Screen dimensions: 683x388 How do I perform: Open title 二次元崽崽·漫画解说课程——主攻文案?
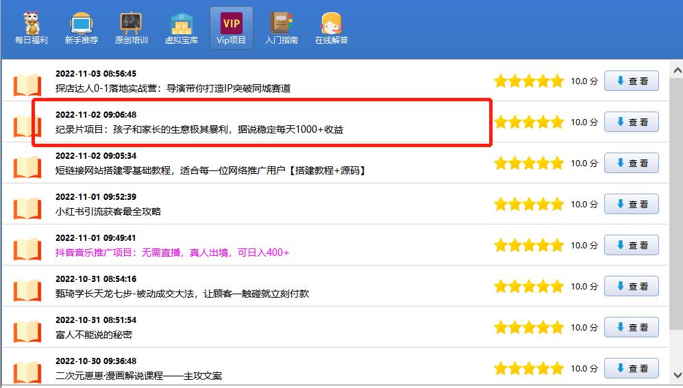[138, 376]
